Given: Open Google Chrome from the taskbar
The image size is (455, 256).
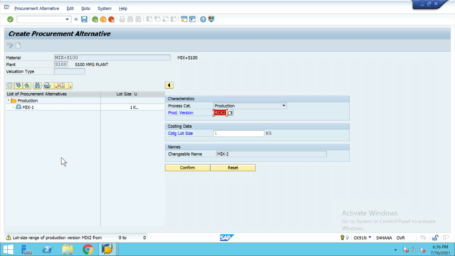Looking at the screenshot, I should coord(87,250).
